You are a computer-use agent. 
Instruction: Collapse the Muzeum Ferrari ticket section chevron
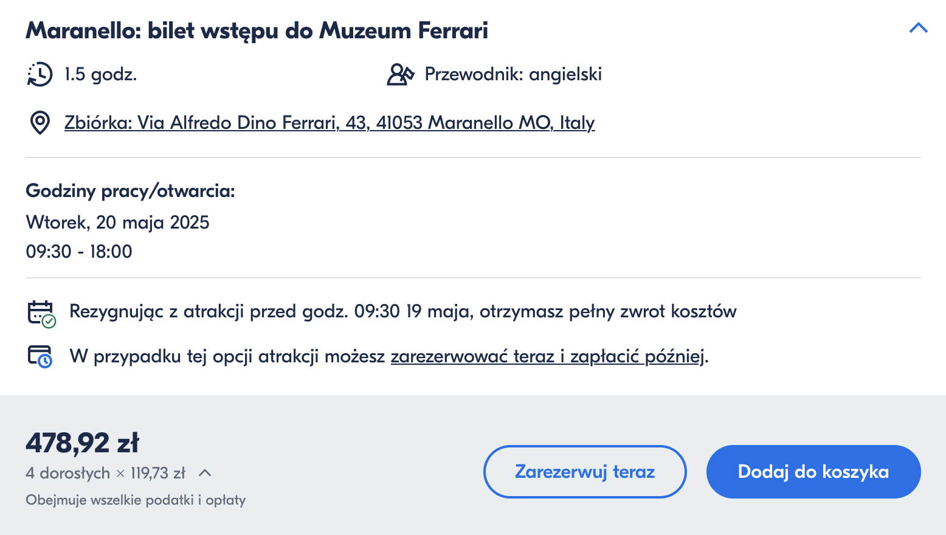click(x=918, y=28)
